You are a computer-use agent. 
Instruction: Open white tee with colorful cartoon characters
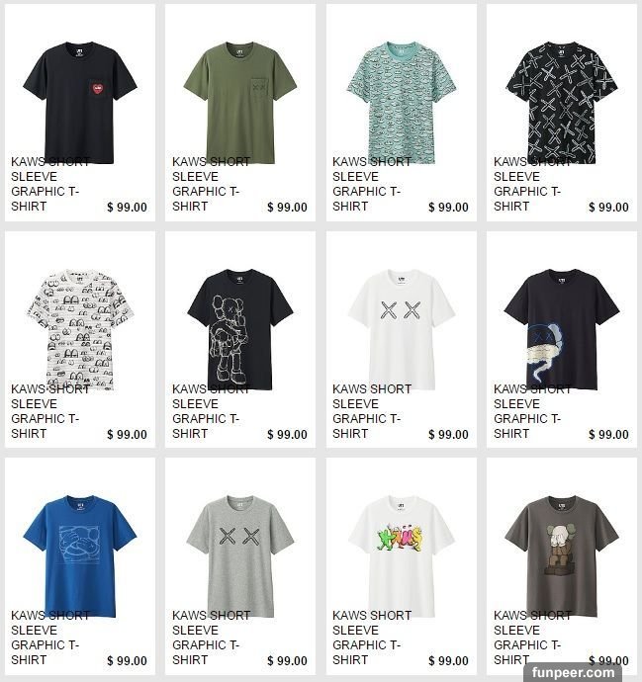pyautogui.click(x=402, y=556)
